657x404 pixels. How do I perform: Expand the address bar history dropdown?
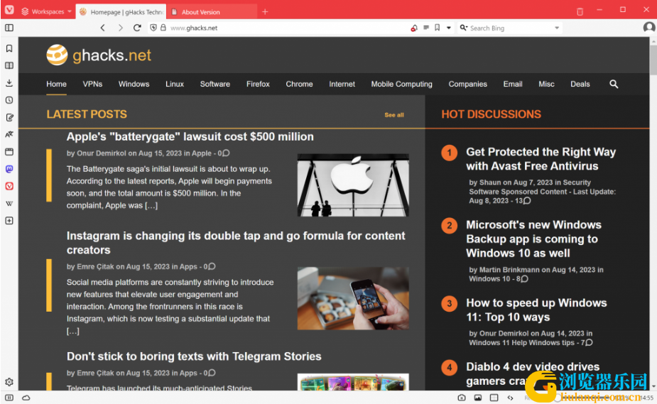(448, 28)
